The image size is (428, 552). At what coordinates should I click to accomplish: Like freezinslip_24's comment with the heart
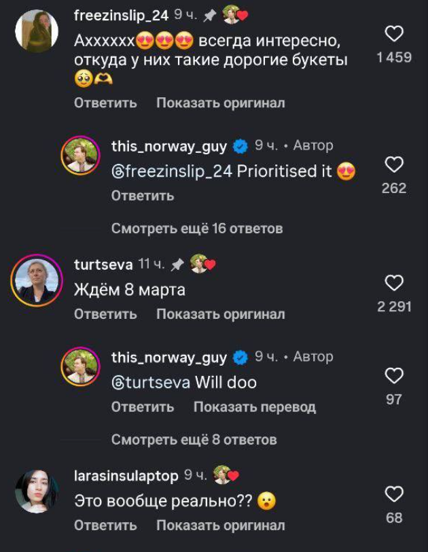point(394,33)
